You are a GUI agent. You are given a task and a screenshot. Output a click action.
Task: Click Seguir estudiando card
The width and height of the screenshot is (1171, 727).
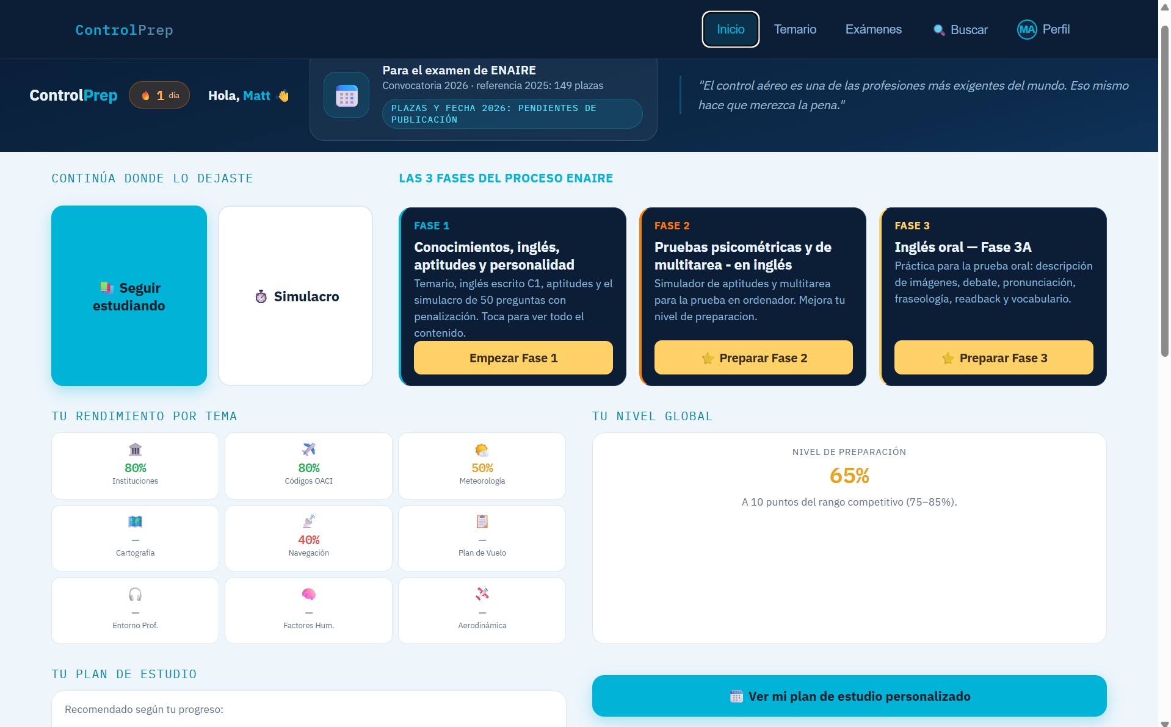129,296
